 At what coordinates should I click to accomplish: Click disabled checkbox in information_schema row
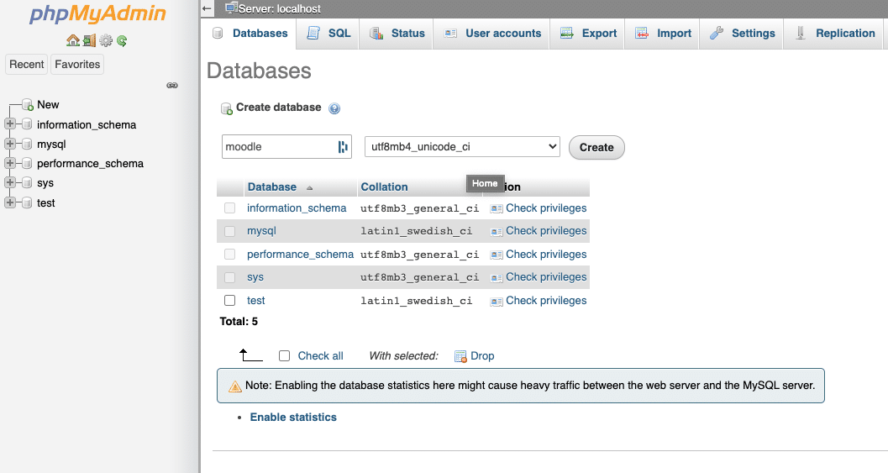tap(229, 208)
